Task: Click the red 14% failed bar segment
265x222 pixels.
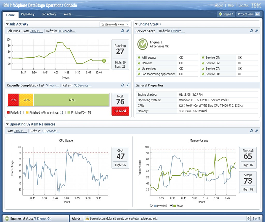Action: click(13, 100)
